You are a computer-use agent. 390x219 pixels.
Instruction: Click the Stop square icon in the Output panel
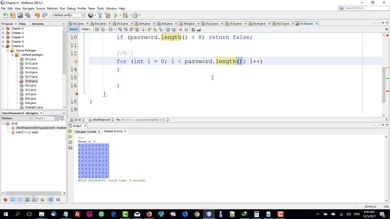[x=71, y=142]
